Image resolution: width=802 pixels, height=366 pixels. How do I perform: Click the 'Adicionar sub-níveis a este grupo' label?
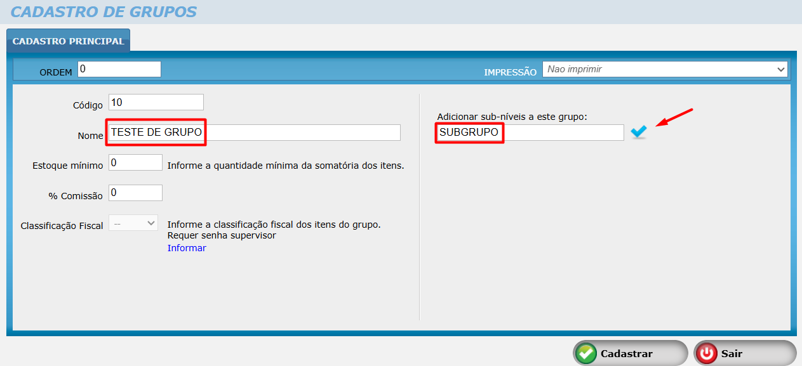point(512,117)
